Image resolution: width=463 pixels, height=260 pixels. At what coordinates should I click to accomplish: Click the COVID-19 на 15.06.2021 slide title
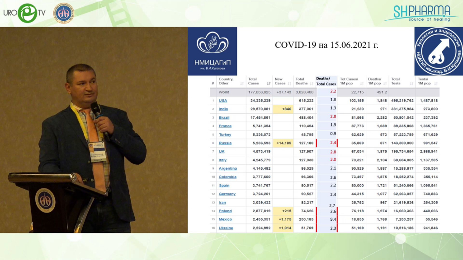[x=326, y=45]
